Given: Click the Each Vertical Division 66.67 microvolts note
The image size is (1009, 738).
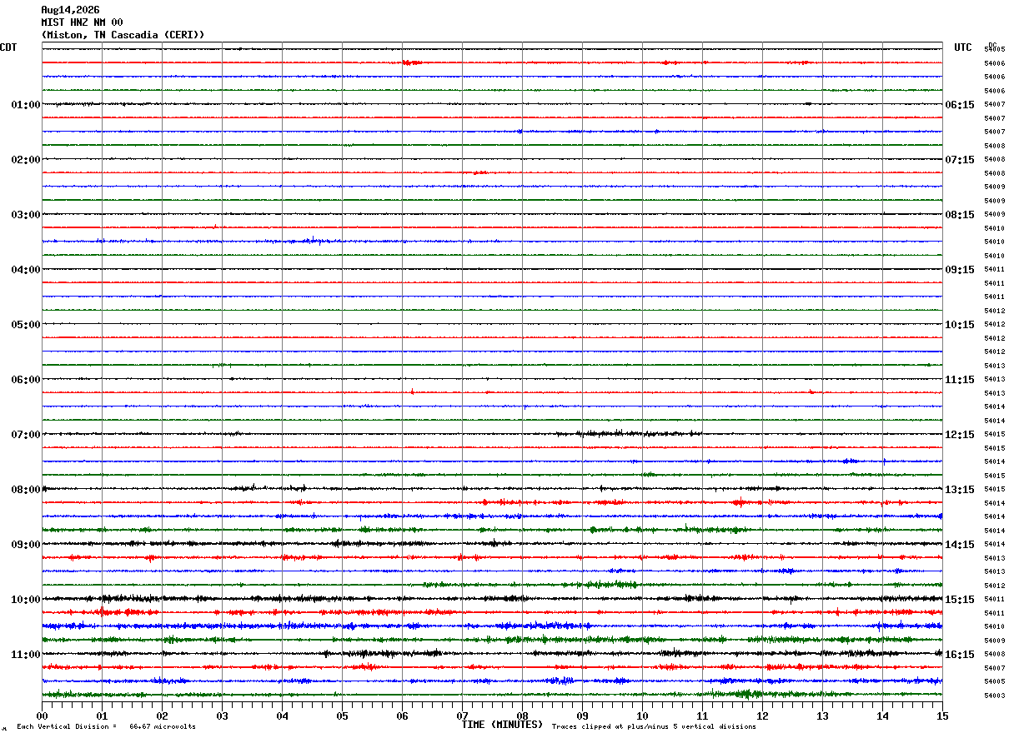Looking at the screenshot, I should pyautogui.click(x=106, y=727).
